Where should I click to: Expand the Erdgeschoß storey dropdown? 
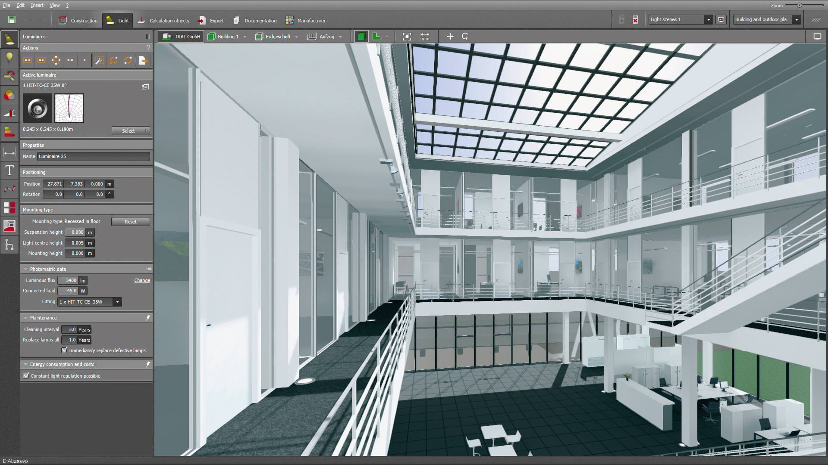click(x=296, y=37)
